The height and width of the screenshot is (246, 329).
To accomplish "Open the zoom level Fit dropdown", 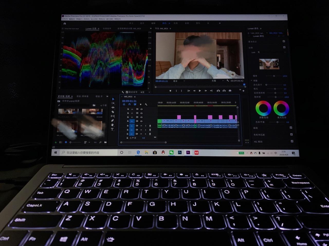I will click(179, 81).
